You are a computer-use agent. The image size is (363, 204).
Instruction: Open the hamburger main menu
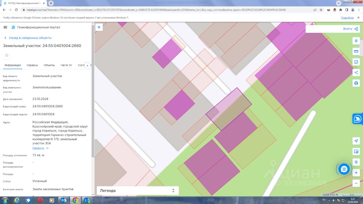tap(5, 27)
